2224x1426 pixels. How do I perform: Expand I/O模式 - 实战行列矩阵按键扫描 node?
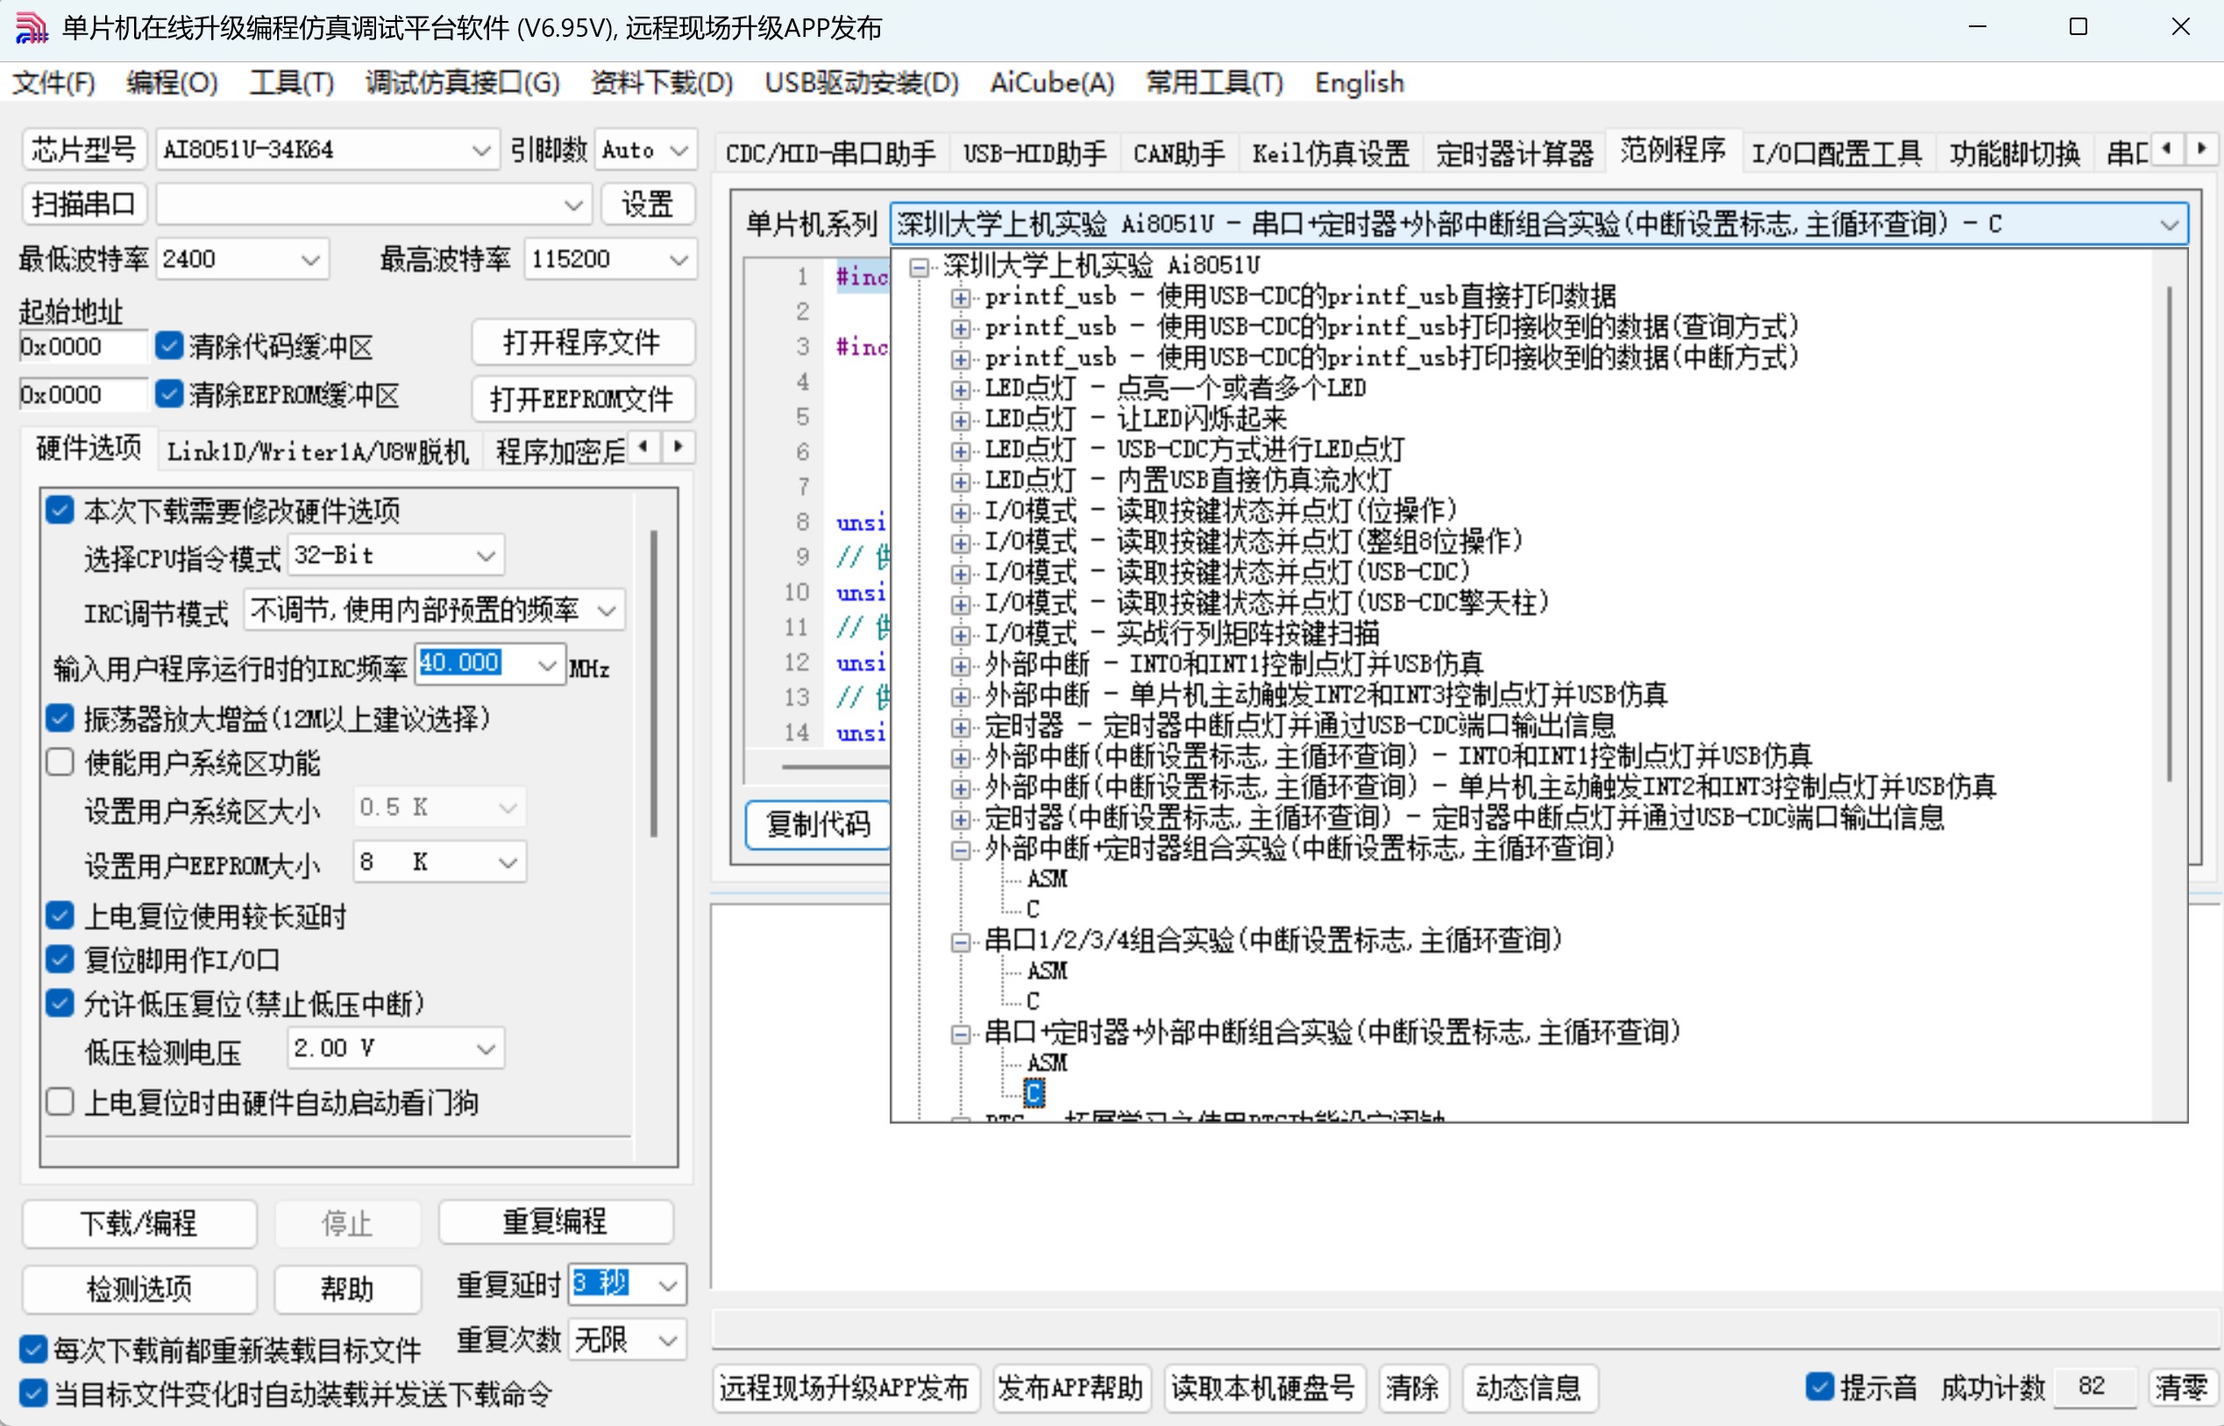point(961,635)
